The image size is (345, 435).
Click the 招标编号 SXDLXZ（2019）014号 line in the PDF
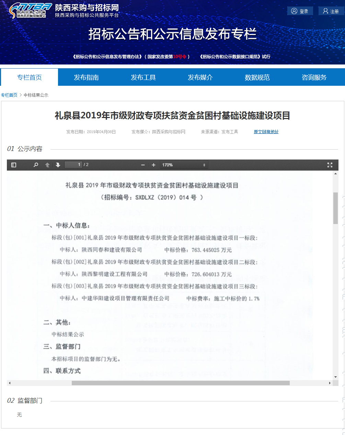click(152, 197)
